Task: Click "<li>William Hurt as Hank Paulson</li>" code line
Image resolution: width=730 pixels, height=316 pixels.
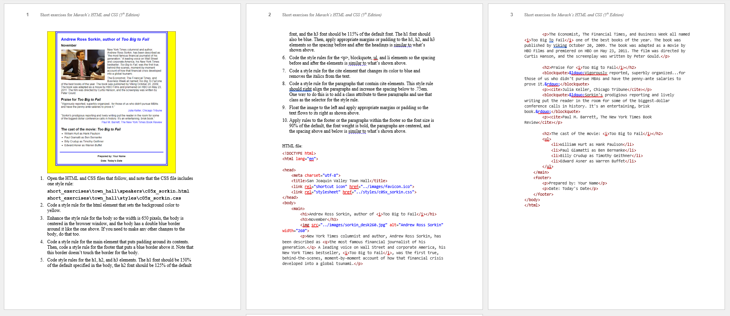Action: 593,145
